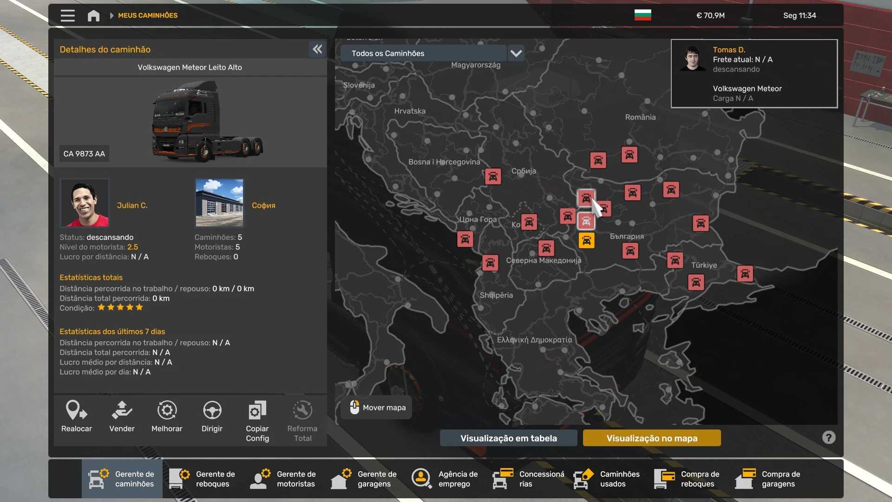Go to home screen icon

point(93,15)
